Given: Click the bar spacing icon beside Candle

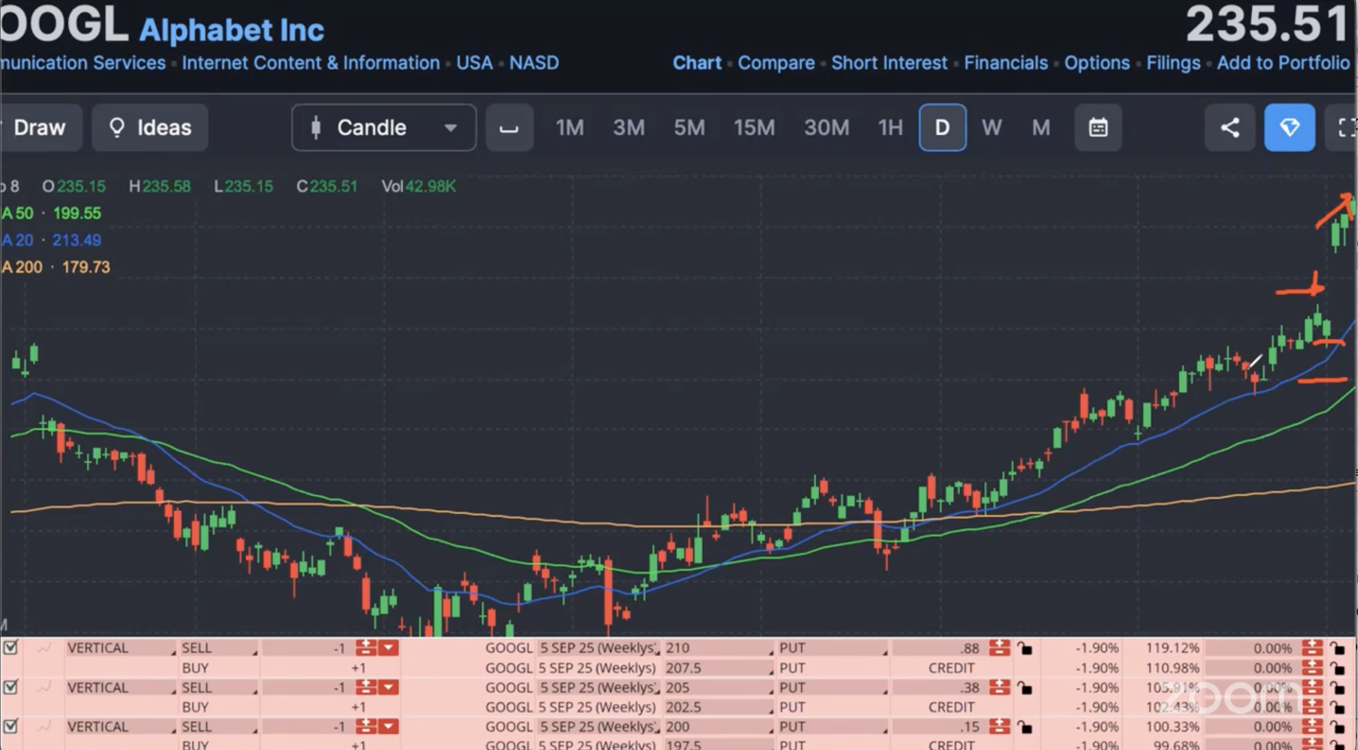Looking at the screenshot, I should 509,128.
